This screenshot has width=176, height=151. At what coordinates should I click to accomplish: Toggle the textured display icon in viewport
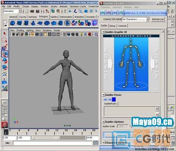tap(77, 34)
